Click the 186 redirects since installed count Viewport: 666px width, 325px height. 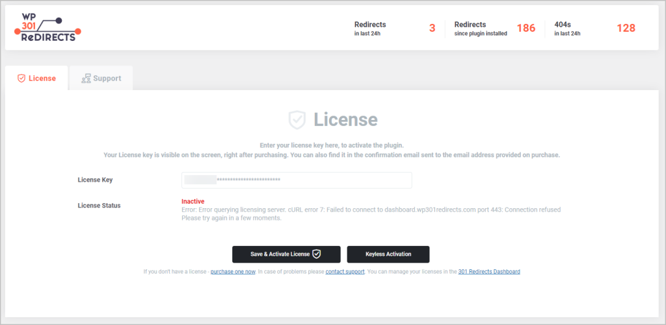click(x=526, y=29)
